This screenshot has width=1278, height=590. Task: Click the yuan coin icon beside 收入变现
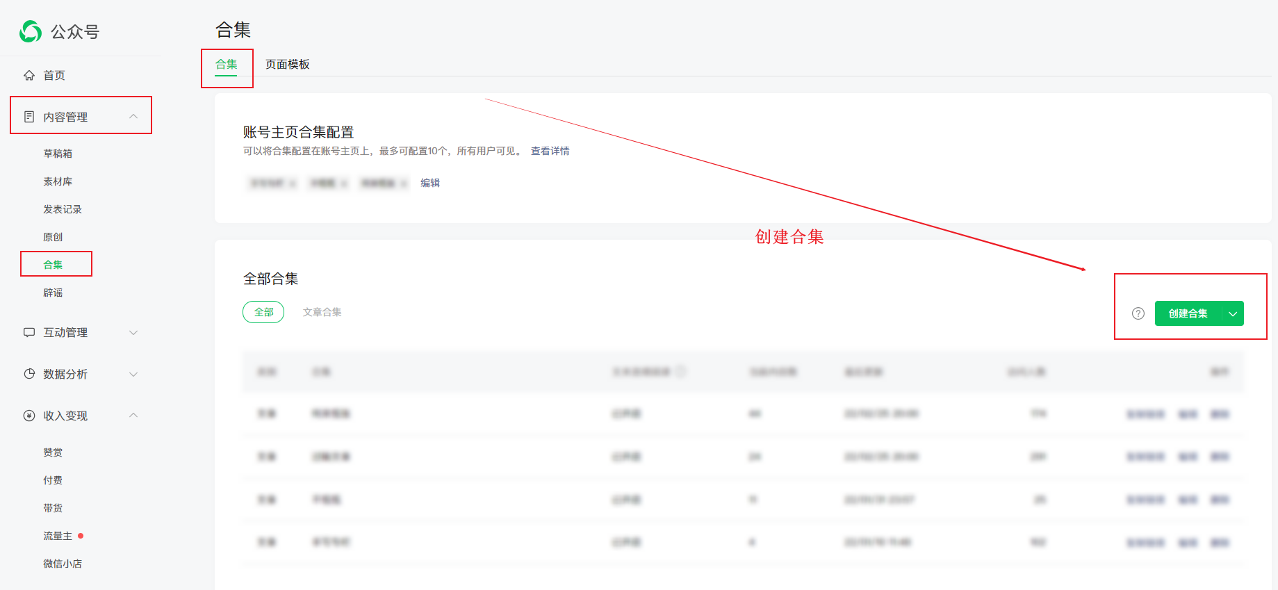point(29,416)
